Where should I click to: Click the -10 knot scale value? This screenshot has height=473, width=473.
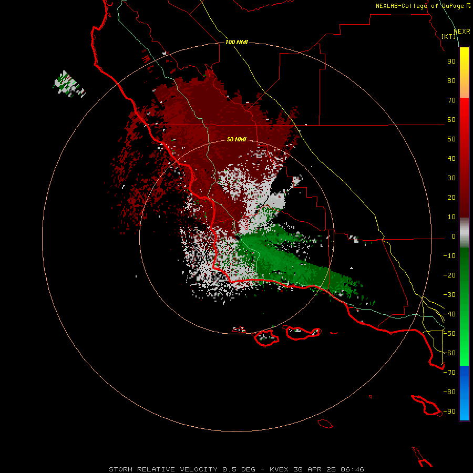coord(449,256)
